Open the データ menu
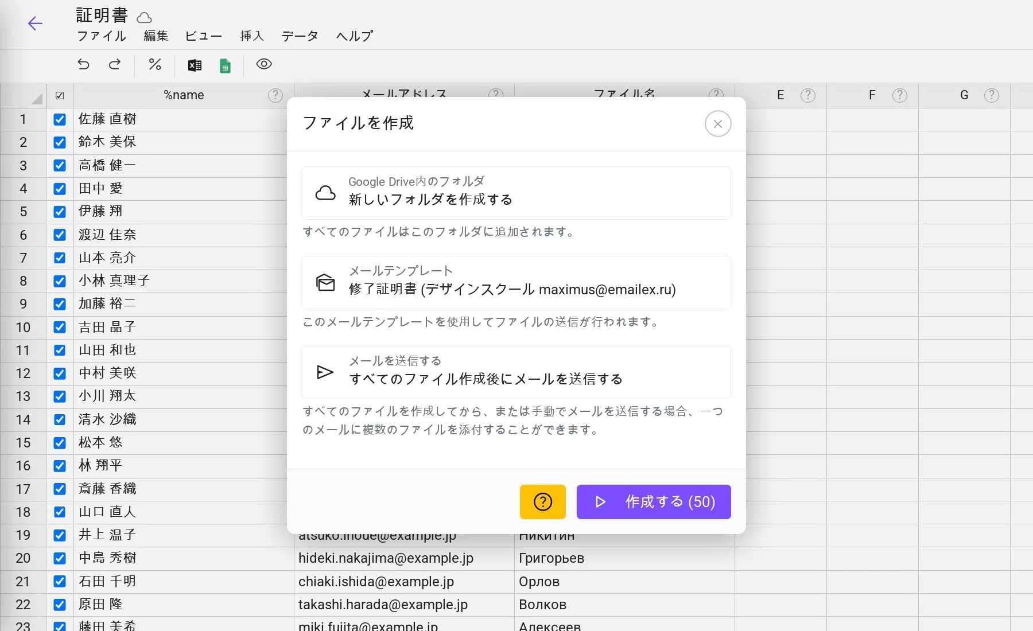This screenshot has width=1033, height=631. tap(300, 36)
